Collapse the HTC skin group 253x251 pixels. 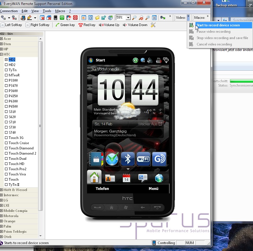[1, 54]
